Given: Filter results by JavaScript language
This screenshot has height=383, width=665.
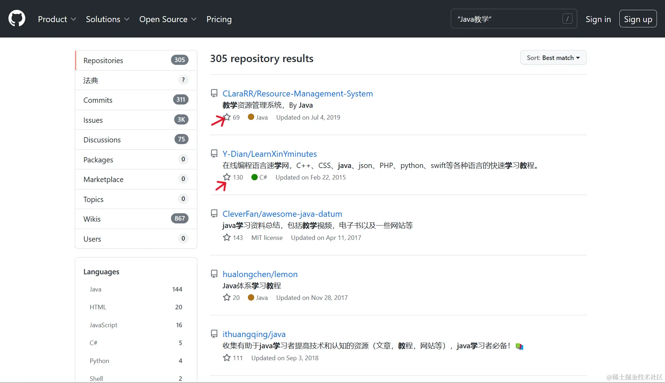Looking at the screenshot, I should click(136, 325).
